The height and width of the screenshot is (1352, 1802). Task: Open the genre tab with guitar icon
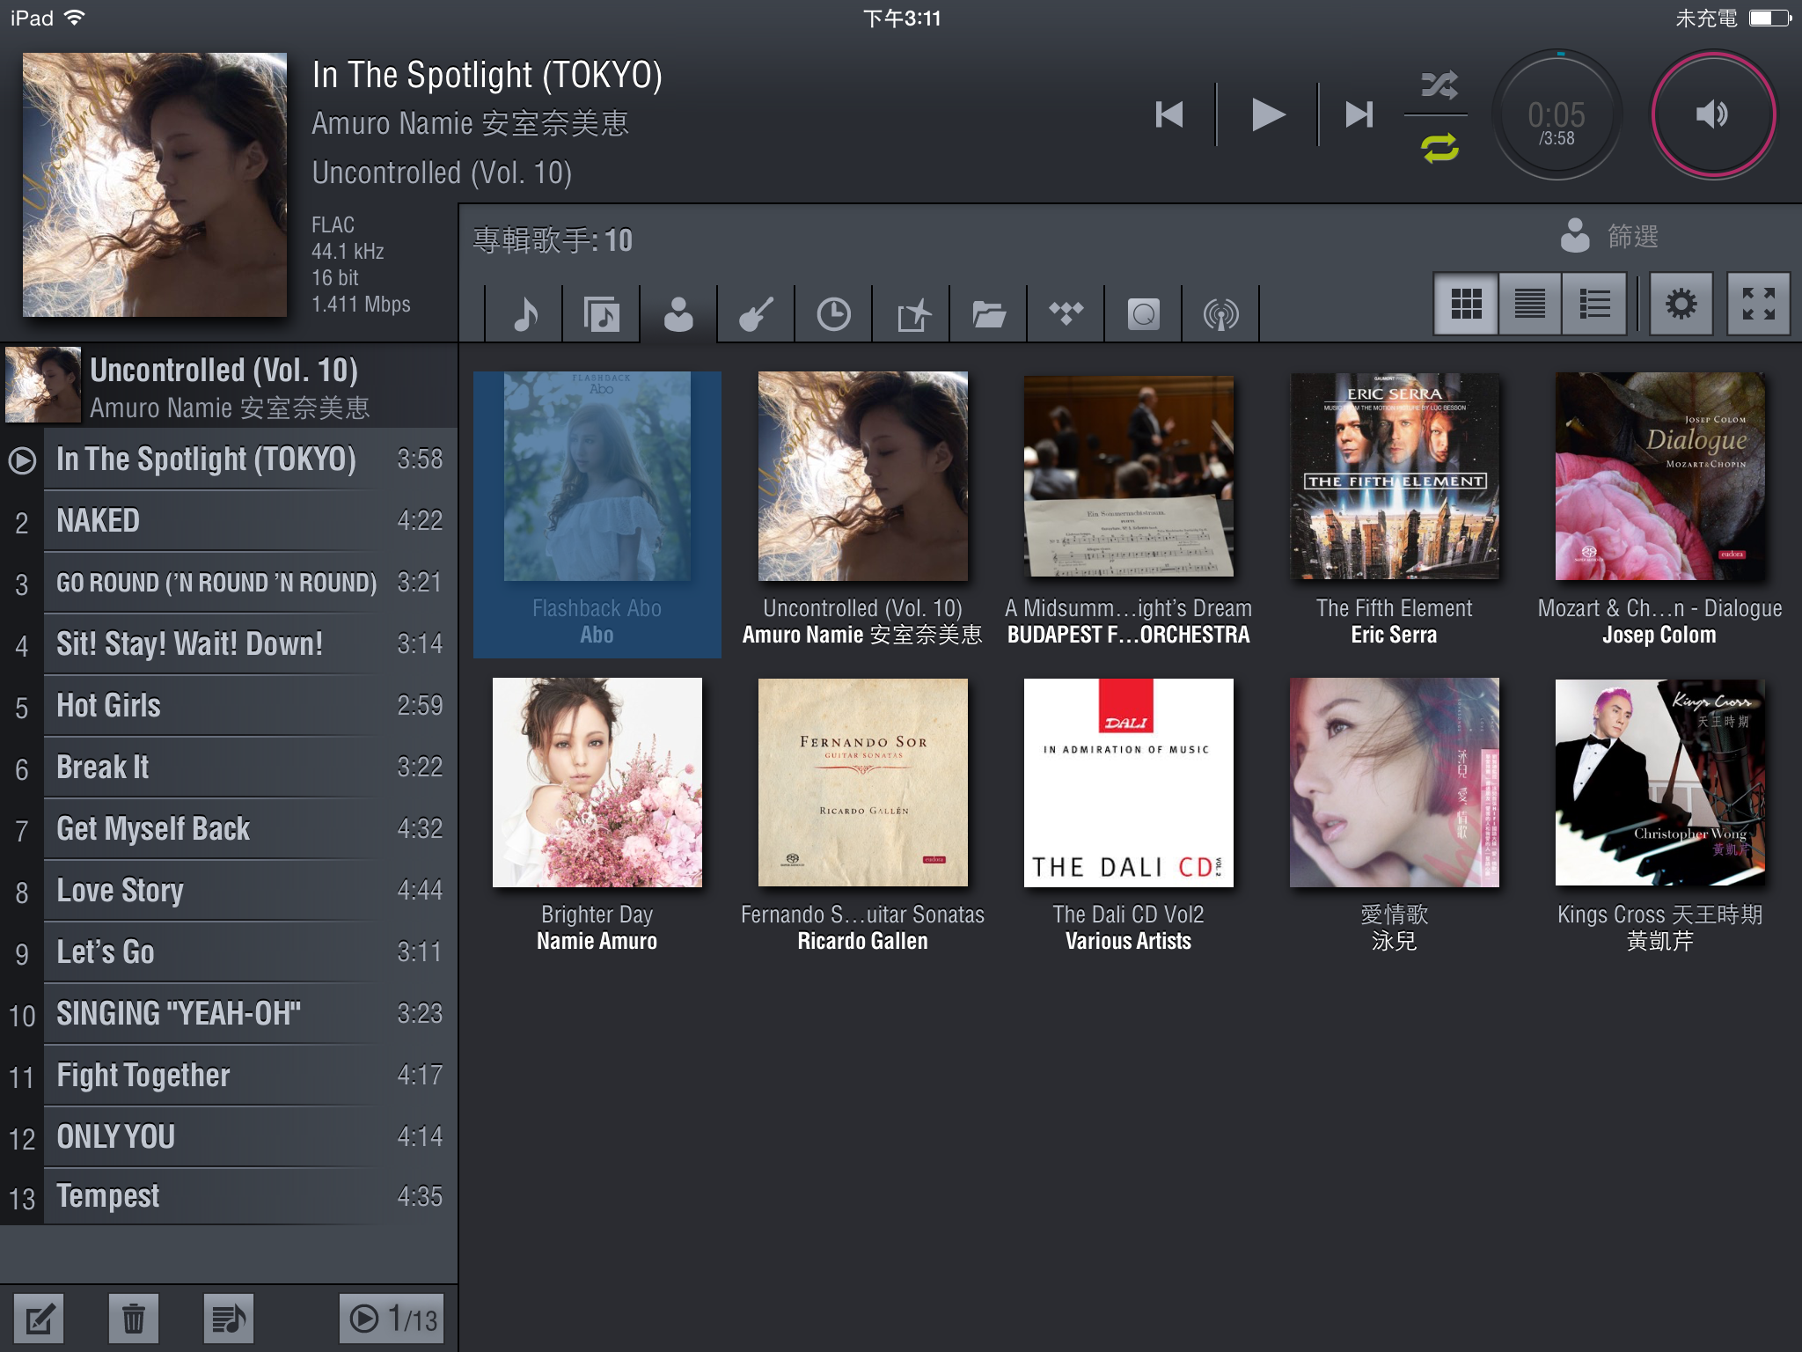pyautogui.click(x=756, y=314)
